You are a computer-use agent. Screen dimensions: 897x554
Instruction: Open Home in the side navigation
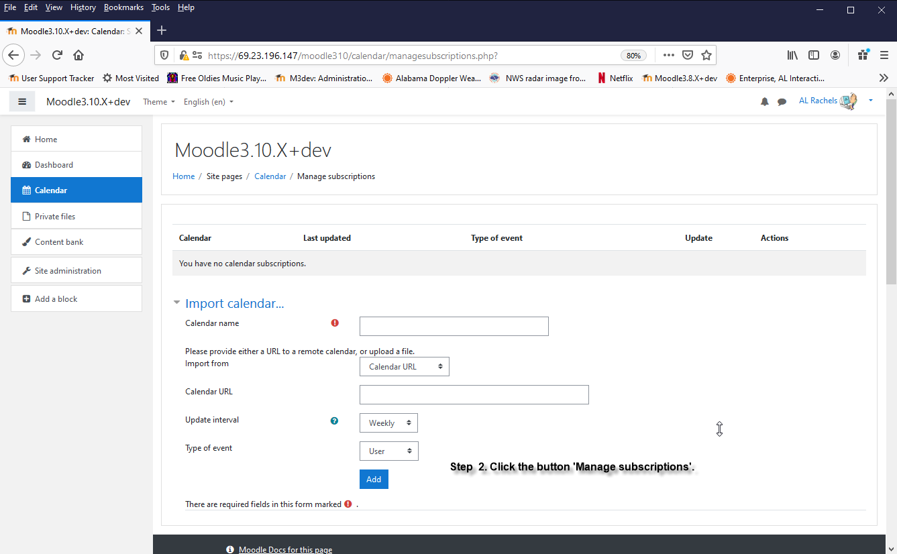point(76,139)
